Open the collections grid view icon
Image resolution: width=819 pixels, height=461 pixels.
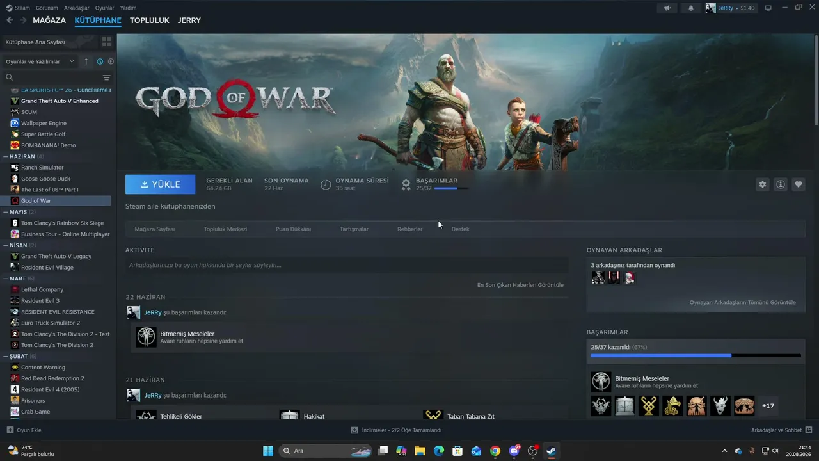[106, 42]
